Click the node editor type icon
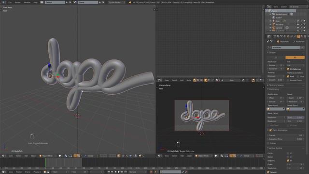The width and height of the screenshot is (309, 174). 159,80
